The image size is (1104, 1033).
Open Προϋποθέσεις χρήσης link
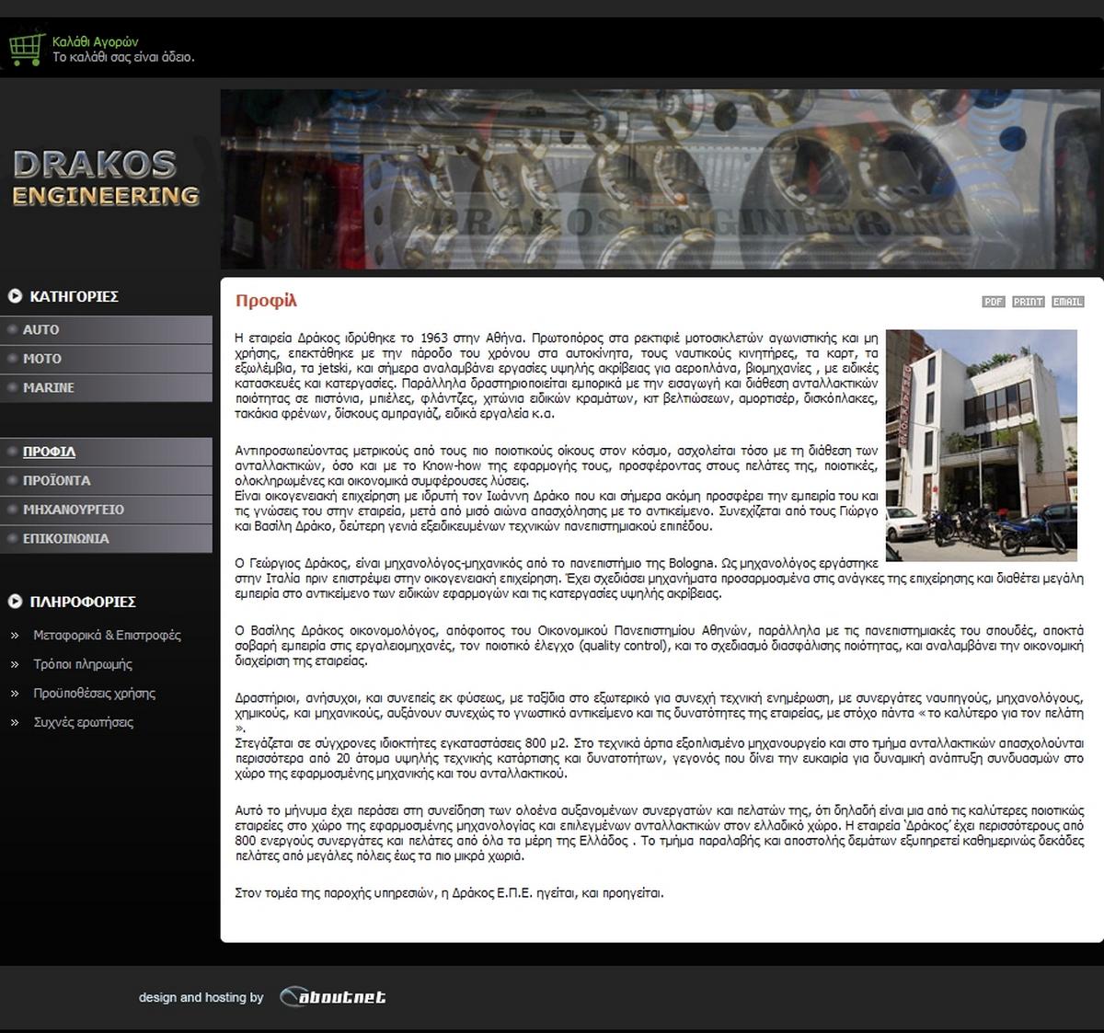pyautogui.click(x=95, y=694)
